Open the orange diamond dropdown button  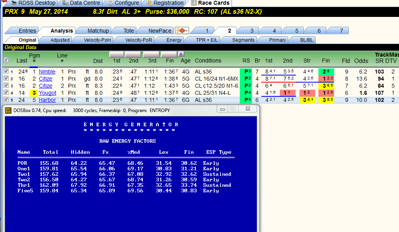pos(182,31)
